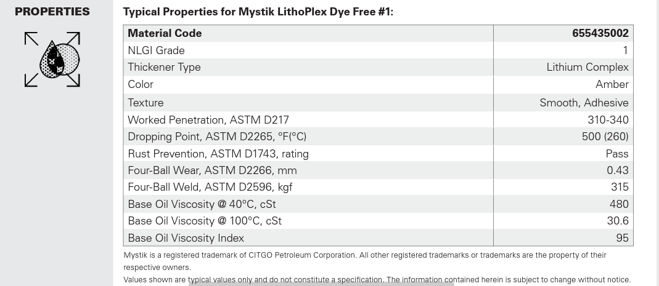Viewport: 659px width, 286px height.
Task: Click the Four-Ball Weld ASTM D2596 label
Action: pos(210,187)
